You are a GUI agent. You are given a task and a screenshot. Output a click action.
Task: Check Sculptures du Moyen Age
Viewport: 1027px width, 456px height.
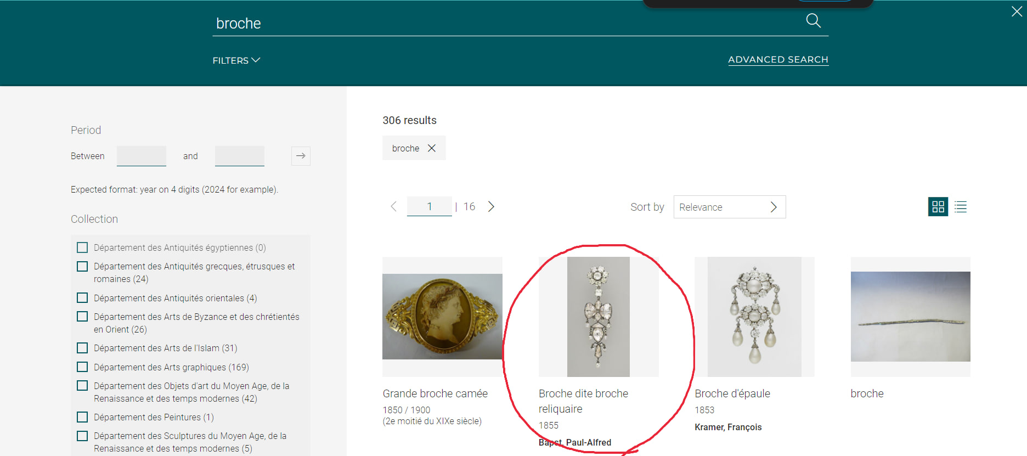pos(82,436)
